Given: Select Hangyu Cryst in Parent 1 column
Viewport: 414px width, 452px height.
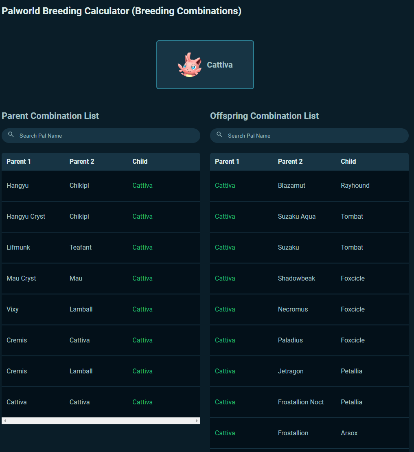Looking at the screenshot, I should 26,217.
